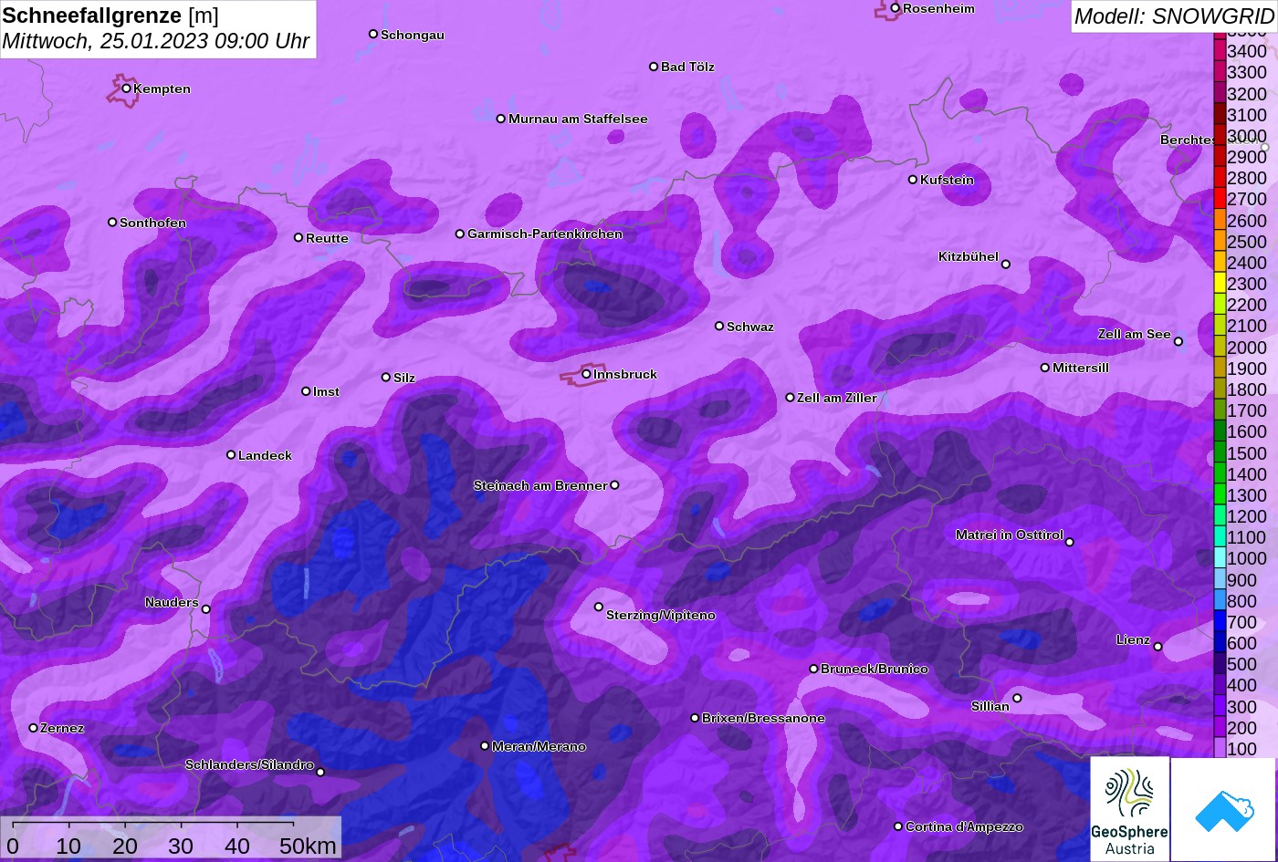This screenshot has height=862, width=1278.
Task: Click the GeoSphere Austria logo
Action: point(1129,809)
